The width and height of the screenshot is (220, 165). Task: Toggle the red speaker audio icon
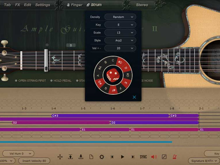[x=154, y=157]
